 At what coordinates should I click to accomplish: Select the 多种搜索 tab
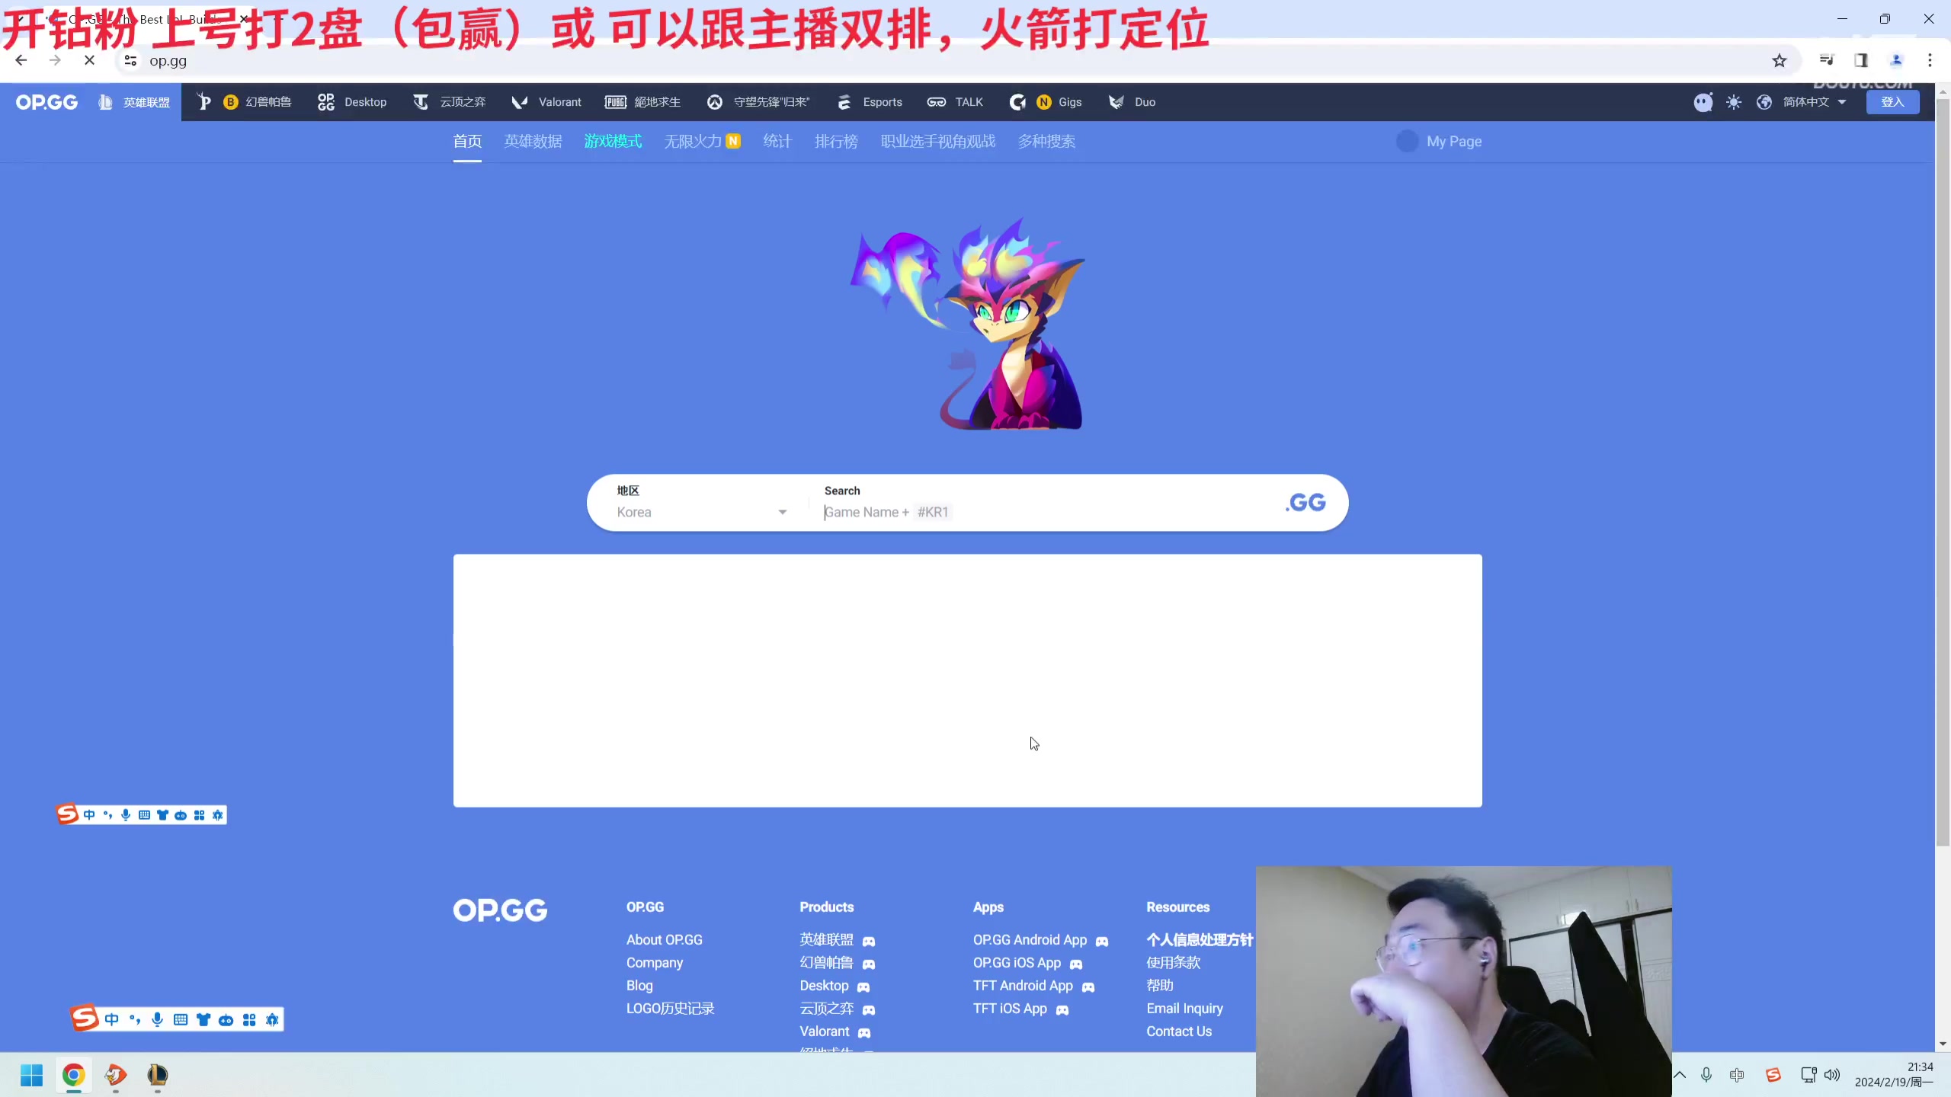[x=1046, y=142]
